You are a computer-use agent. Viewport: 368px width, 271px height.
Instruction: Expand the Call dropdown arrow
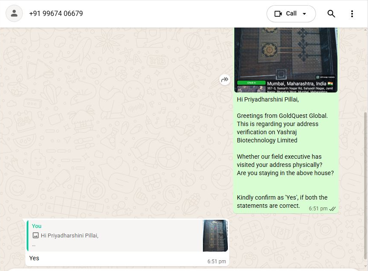point(304,14)
